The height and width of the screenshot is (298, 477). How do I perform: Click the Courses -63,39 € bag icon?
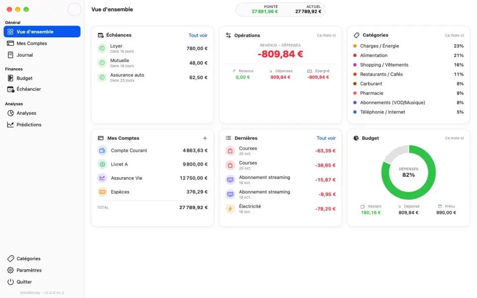230,151
